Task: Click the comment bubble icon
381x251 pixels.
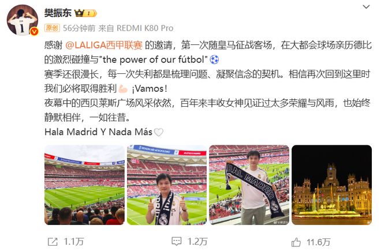Action: point(177,242)
